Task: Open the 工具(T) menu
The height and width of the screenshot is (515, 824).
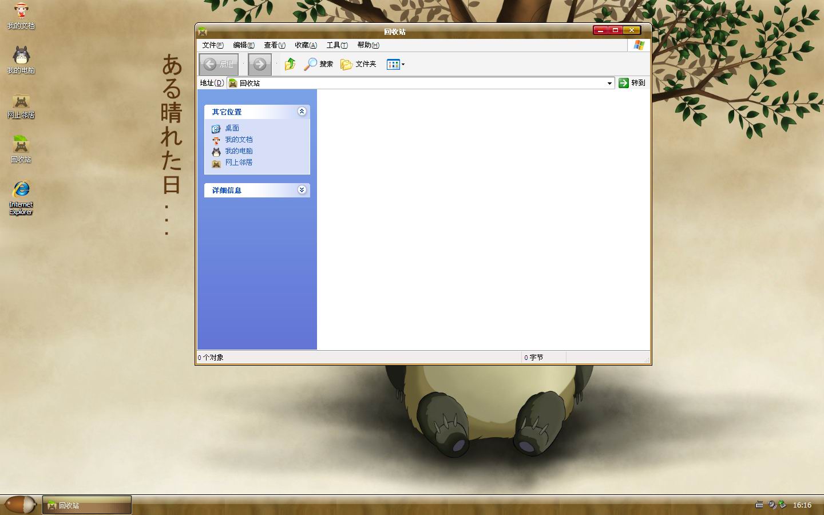Action: click(x=337, y=45)
